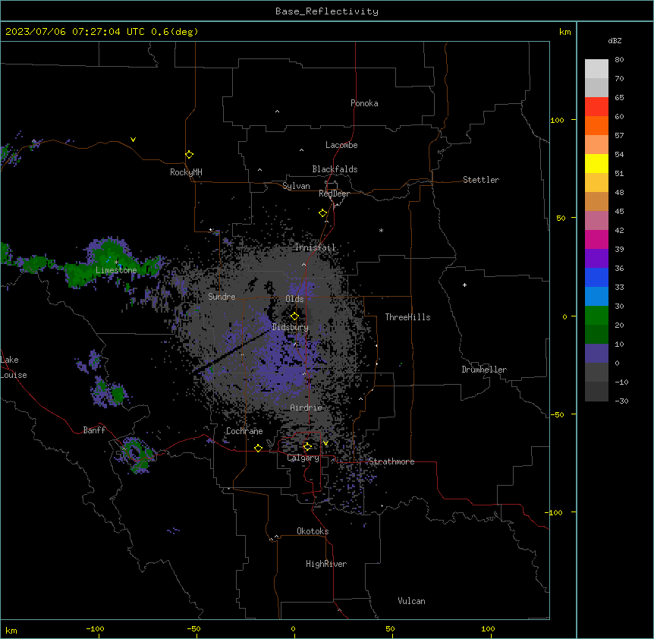
Task: Click the Okotoks city label
Action: [x=313, y=531]
